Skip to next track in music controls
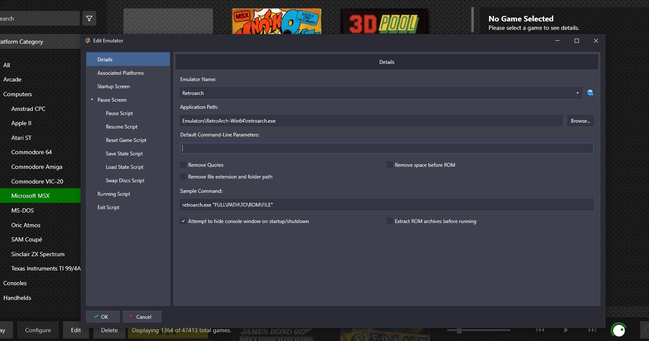Screen dimensions: 649x341 [592, 330]
